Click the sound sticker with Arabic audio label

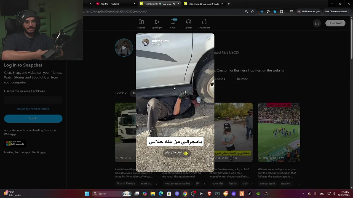point(176,153)
